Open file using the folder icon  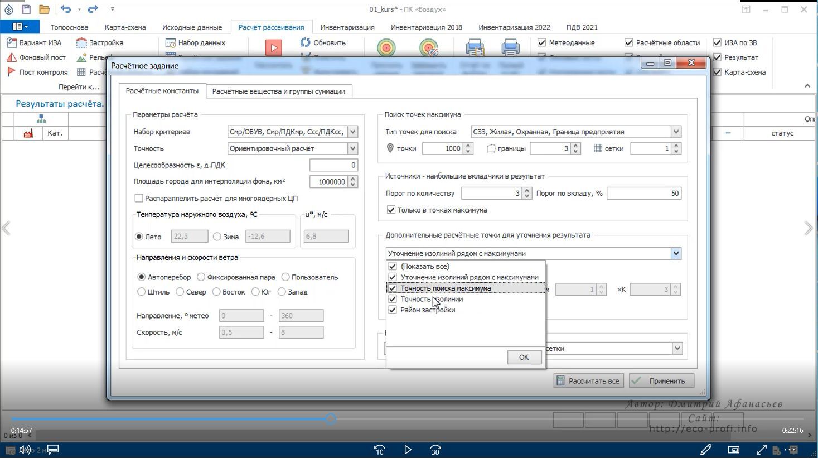pos(44,9)
